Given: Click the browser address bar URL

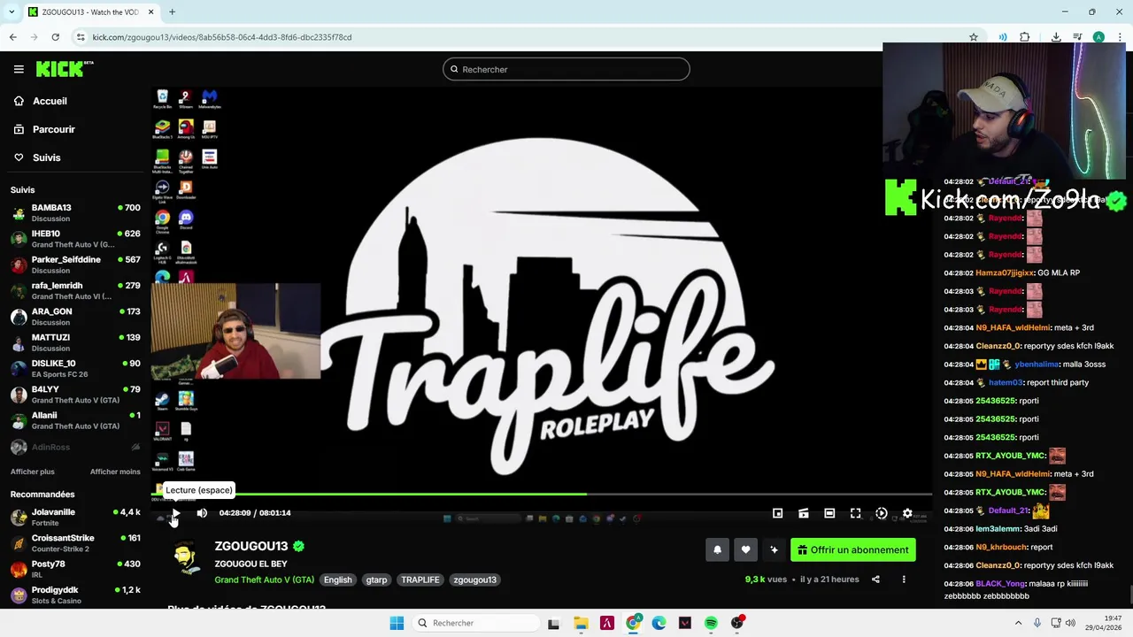Looking at the screenshot, I should pos(222,37).
